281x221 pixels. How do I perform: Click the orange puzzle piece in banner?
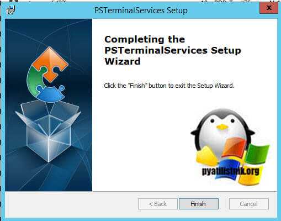coord(50,64)
